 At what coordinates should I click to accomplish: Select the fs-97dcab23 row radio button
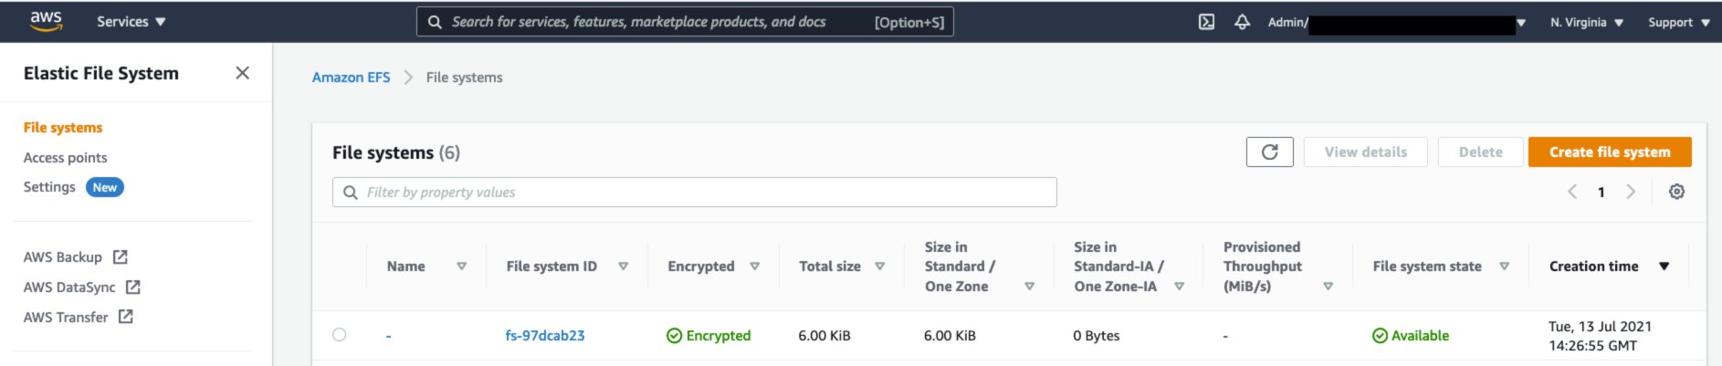pos(340,335)
